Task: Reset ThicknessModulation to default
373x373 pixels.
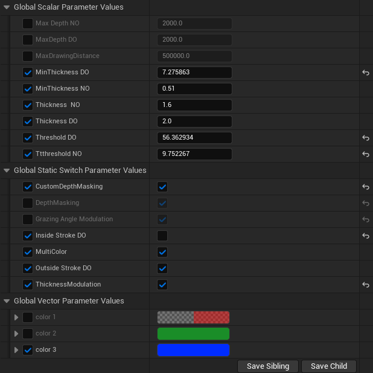Action: click(365, 285)
